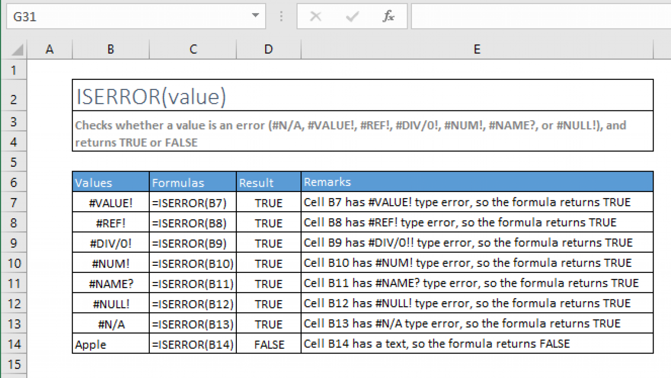Image resolution: width=671 pixels, height=378 pixels.
Task: Click the Cancel X icon in formula bar
Action: [x=315, y=17]
